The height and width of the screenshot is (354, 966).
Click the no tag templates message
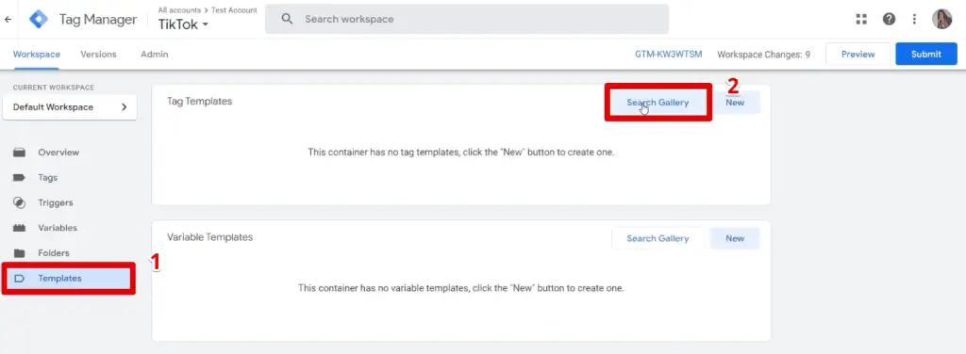pyautogui.click(x=460, y=152)
